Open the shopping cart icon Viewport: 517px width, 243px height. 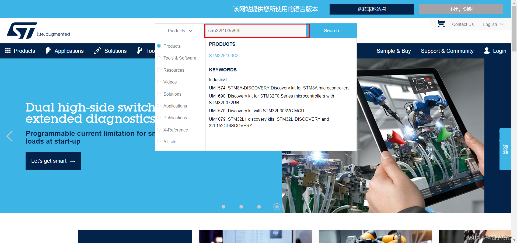441,24
